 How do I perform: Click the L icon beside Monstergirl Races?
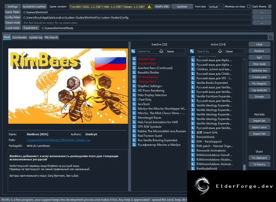(x=134, y=118)
